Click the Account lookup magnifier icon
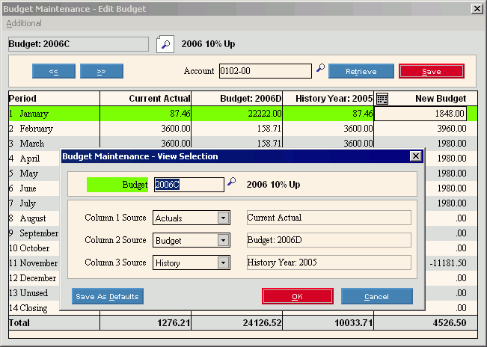487x347 pixels. pyautogui.click(x=320, y=69)
